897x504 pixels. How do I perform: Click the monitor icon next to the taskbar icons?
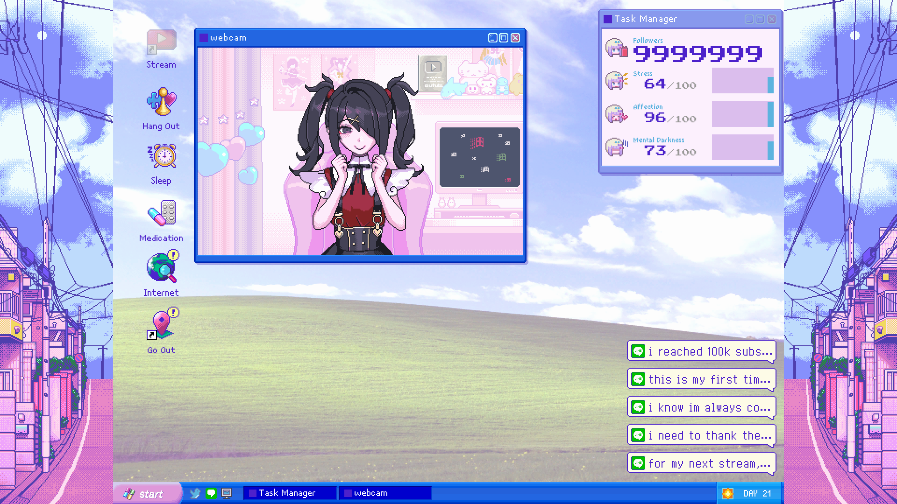pos(227,493)
